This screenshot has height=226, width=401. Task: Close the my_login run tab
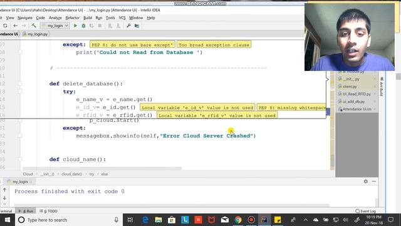(x=31, y=181)
